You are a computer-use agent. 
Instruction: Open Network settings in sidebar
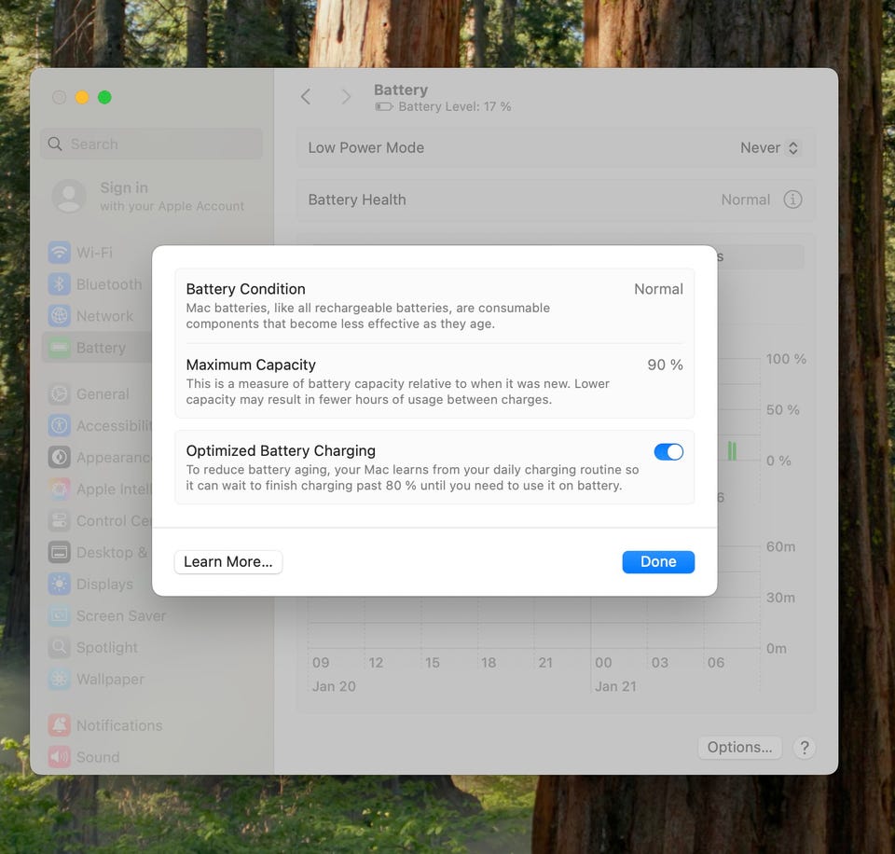point(104,316)
